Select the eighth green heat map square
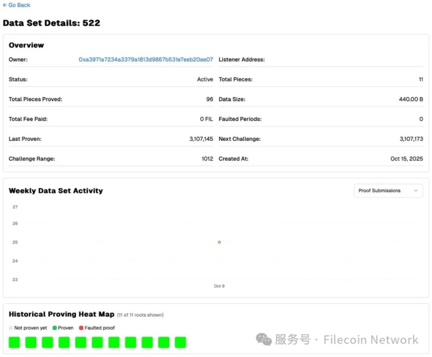Viewport: 432px width, 357px height. click(130, 342)
